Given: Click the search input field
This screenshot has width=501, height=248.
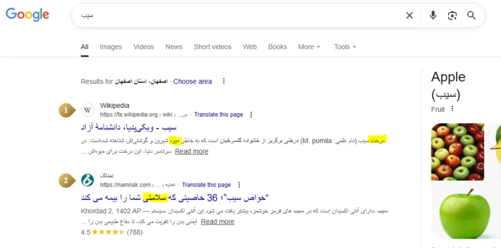Looking at the screenshot, I should (236, 15).
